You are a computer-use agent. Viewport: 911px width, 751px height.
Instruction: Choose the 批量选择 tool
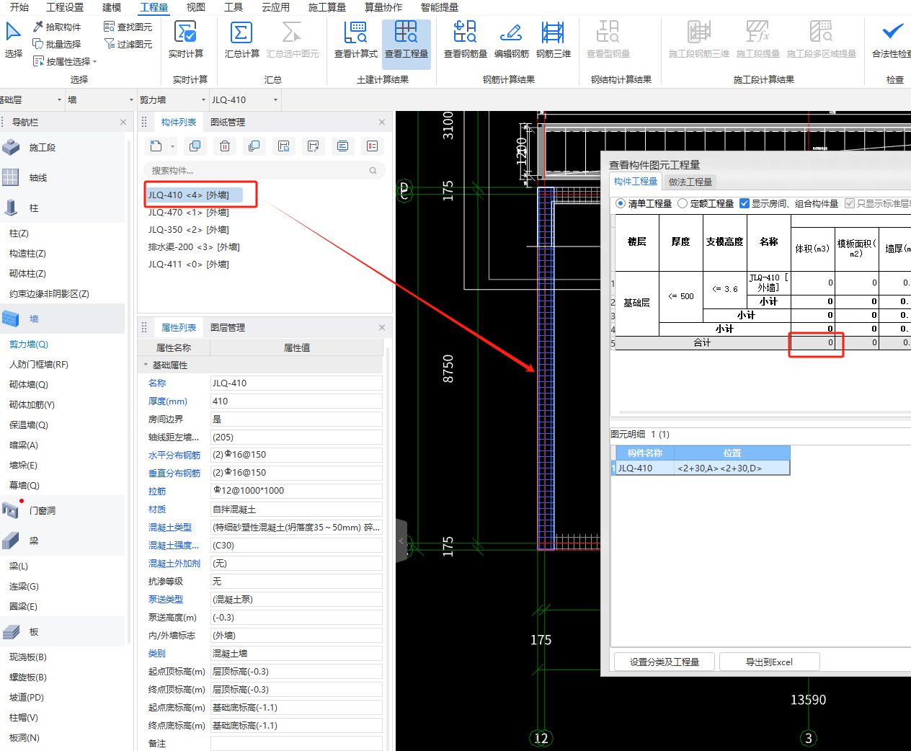pos(57,44)
